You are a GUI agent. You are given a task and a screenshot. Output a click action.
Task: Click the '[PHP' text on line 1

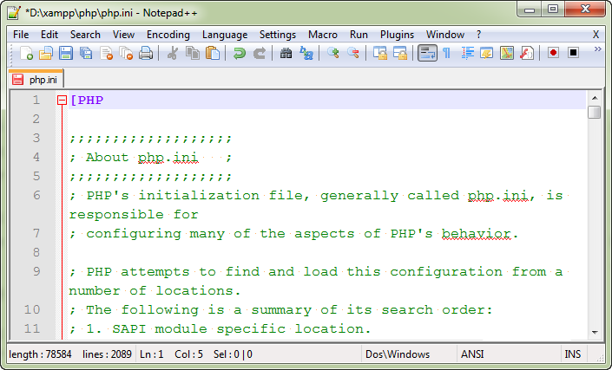(87, 101)
